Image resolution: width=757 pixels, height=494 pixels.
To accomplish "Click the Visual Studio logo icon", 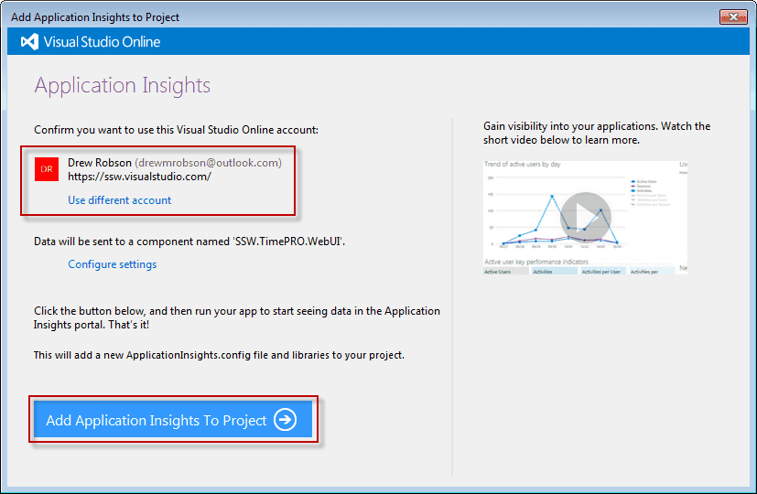I will 29,42.
